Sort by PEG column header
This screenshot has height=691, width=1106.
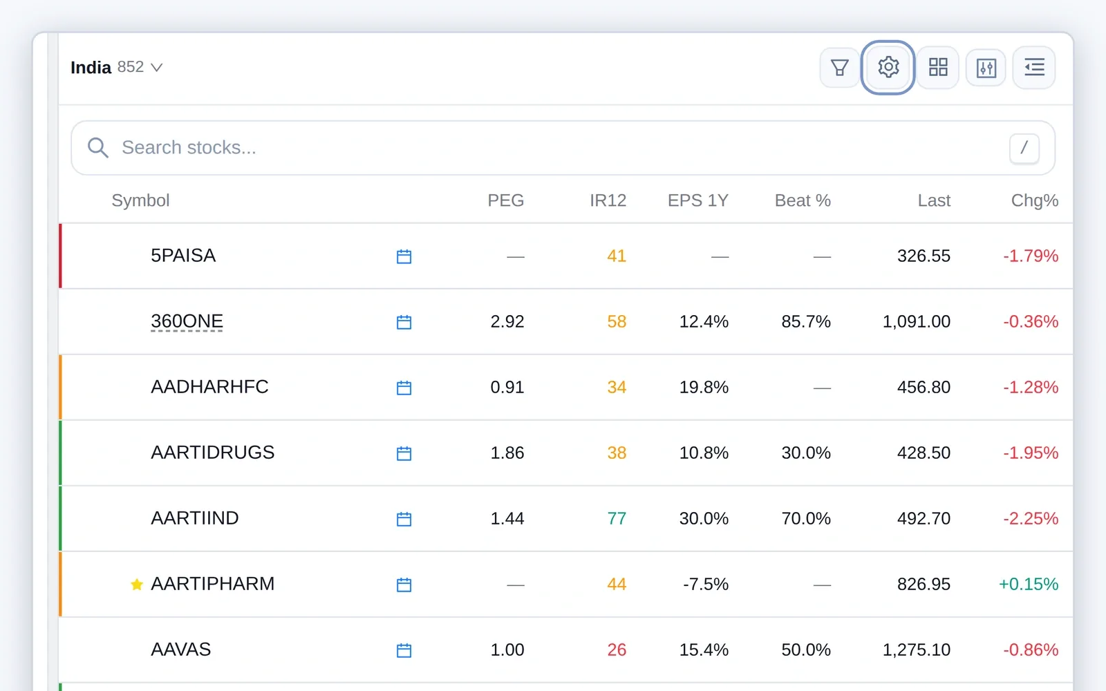[x=506, y=200]
